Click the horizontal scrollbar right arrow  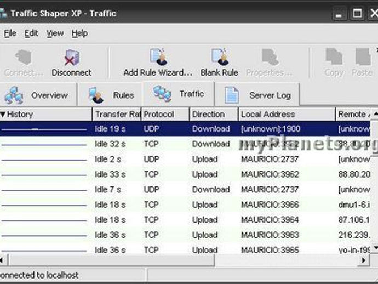pyautogui.click(x=364, y=260)
